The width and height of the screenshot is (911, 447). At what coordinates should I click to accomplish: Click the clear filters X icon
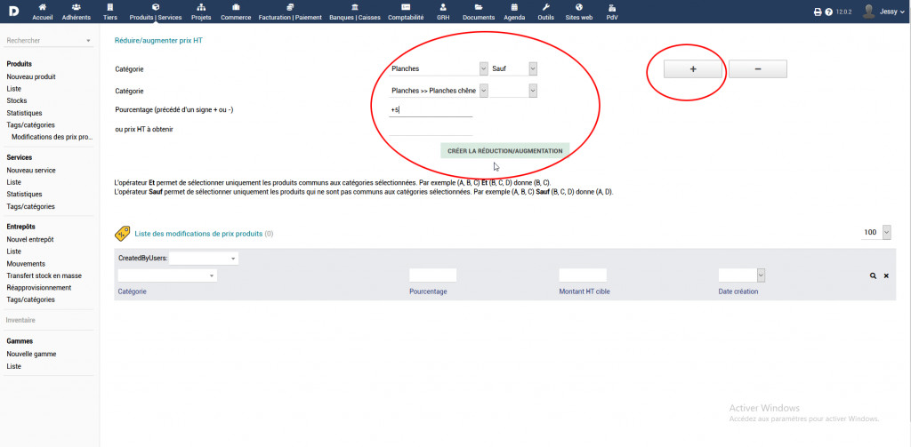point(886,275)
